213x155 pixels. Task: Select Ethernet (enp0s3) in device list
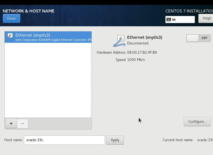(48, 37)
